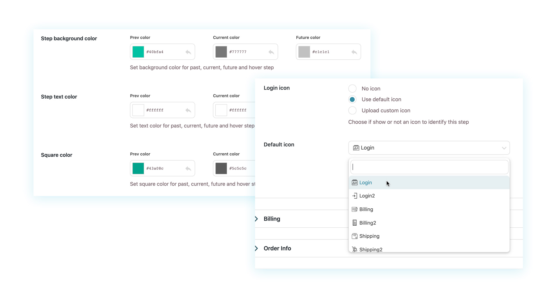
Task: Click the Order Info section heading
Action: click(x=277, y=248)
